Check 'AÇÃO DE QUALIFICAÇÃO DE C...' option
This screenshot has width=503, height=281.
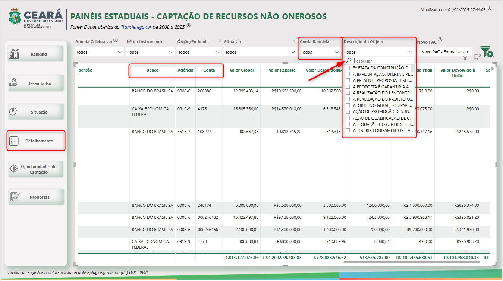[348, 118]
